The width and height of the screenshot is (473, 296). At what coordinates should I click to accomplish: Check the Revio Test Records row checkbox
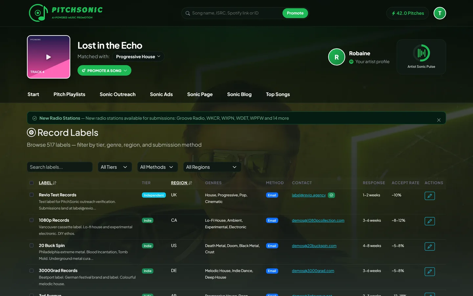point(32,195)
